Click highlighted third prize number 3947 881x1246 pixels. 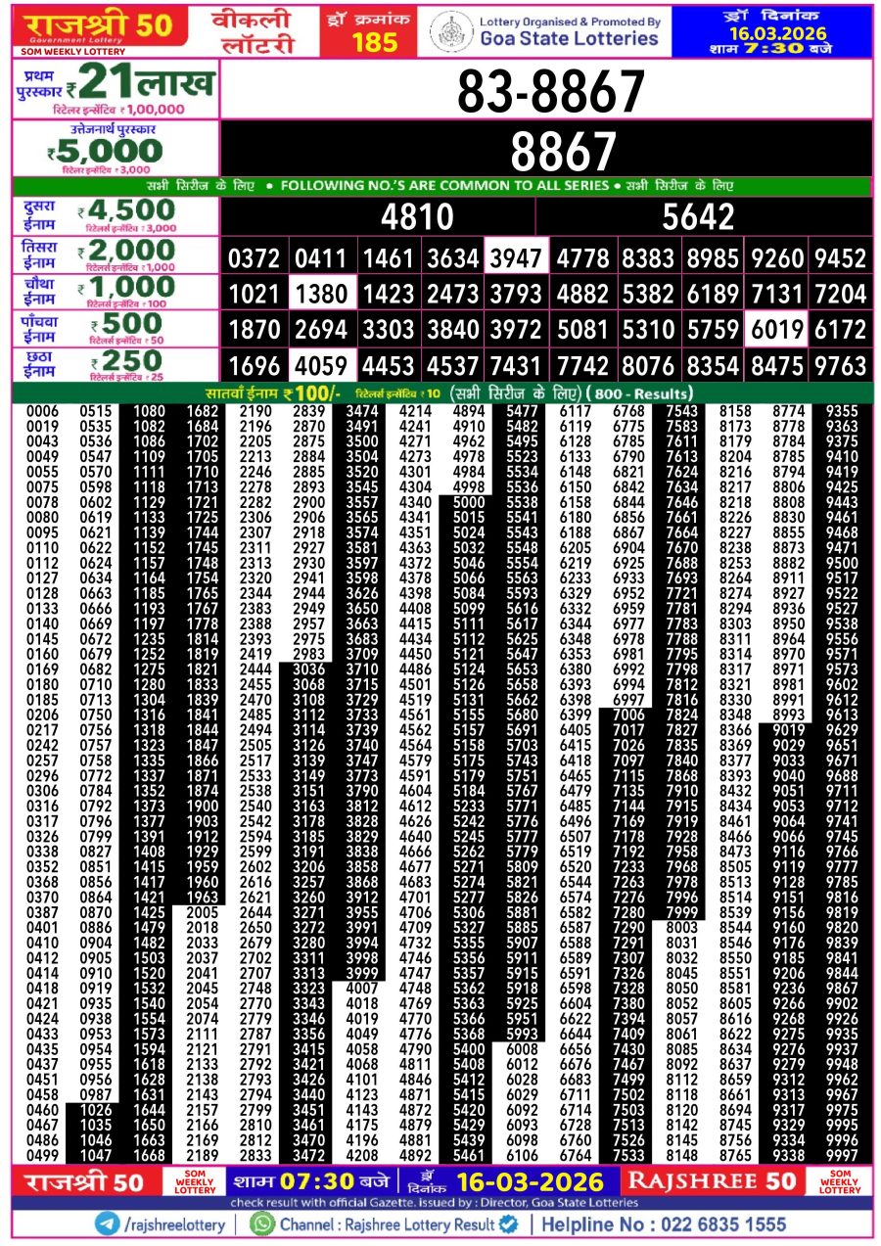(515, 258)
